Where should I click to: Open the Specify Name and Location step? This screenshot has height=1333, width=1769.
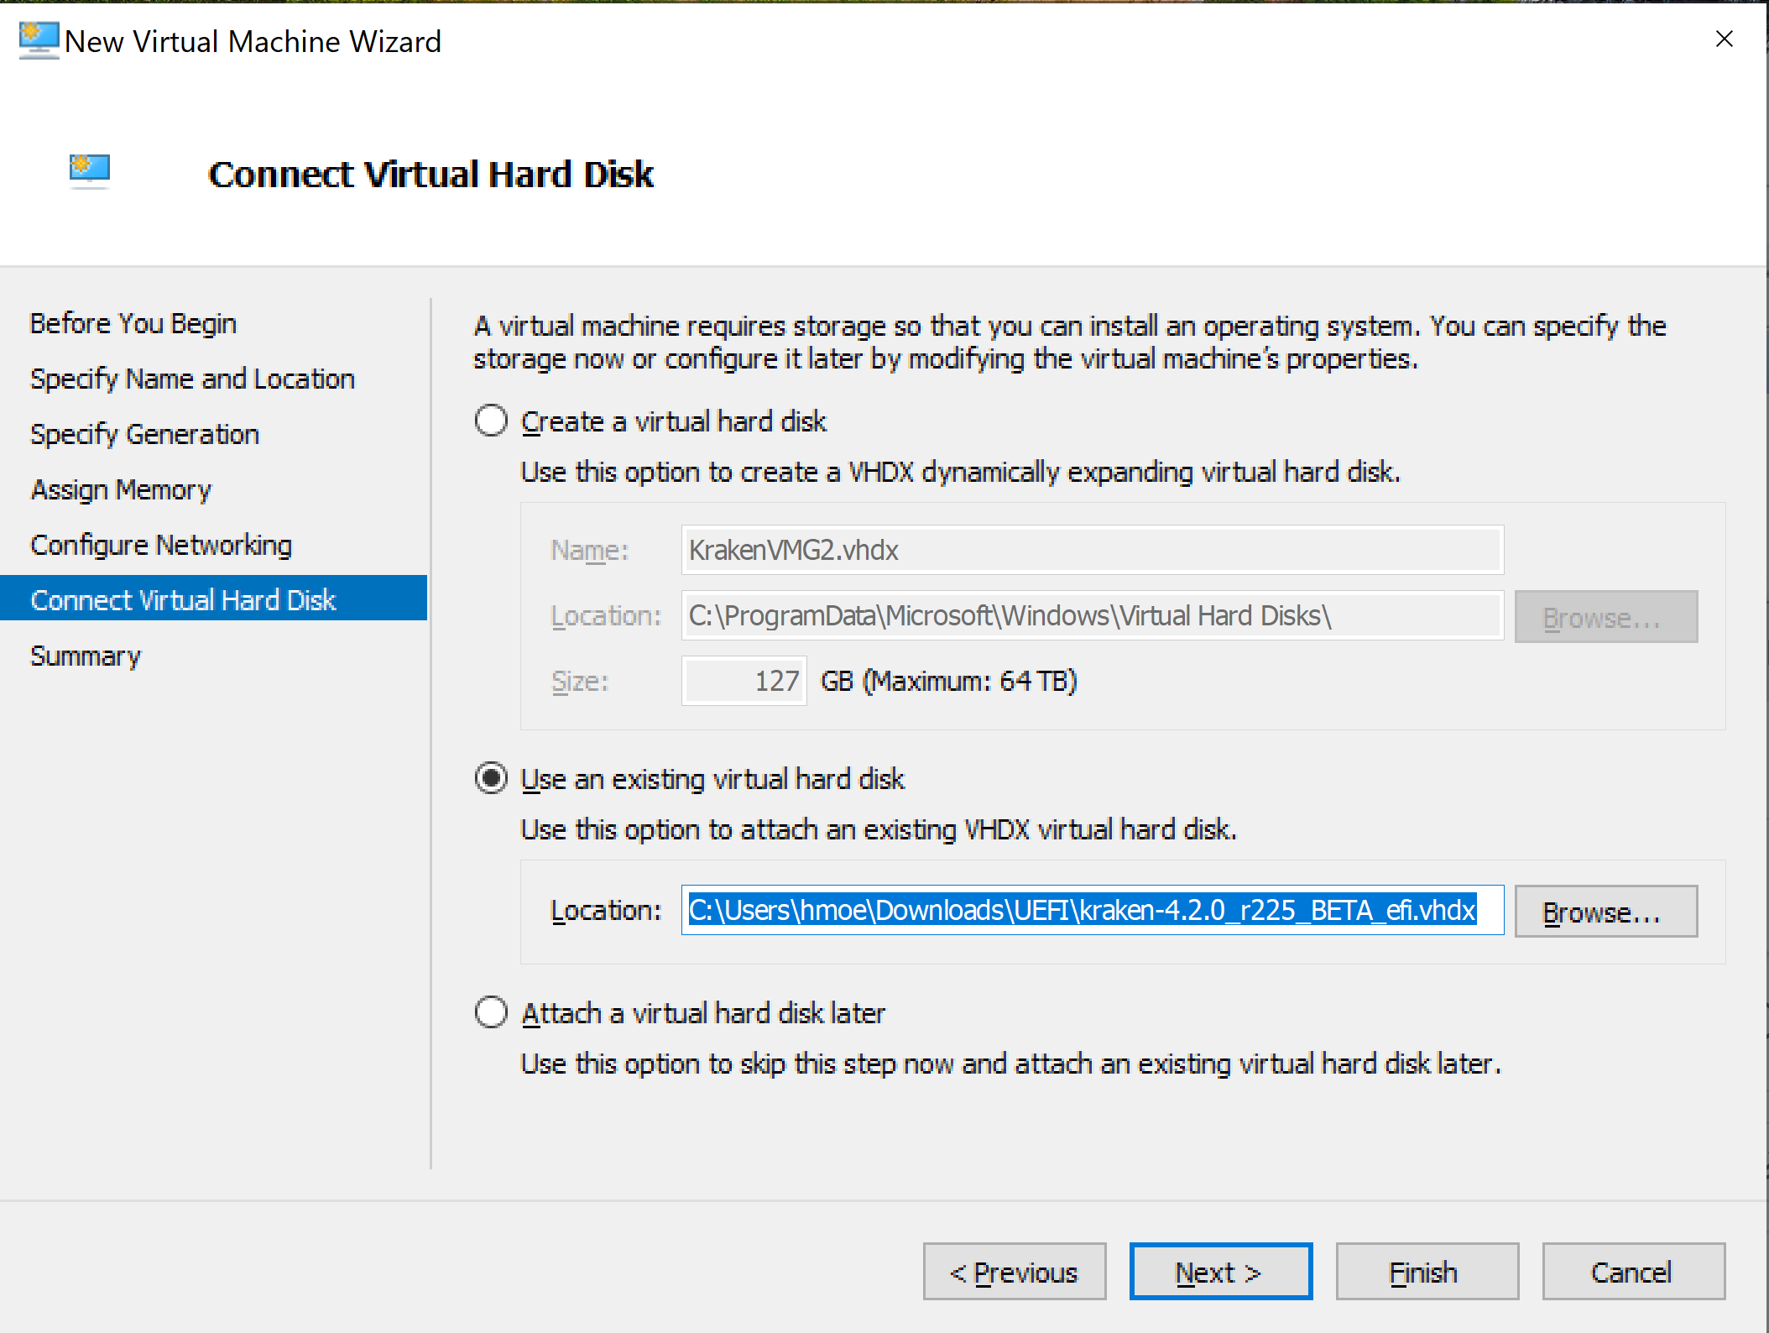(x=192, y=379)
